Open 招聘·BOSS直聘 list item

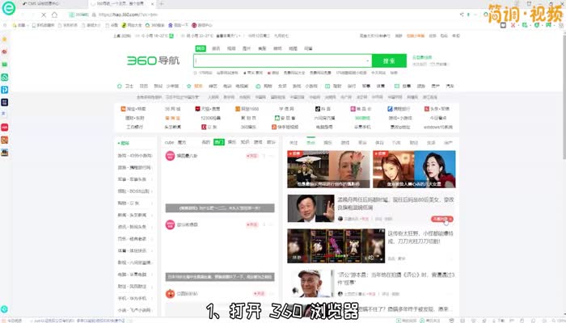click(x=133, y=191)
